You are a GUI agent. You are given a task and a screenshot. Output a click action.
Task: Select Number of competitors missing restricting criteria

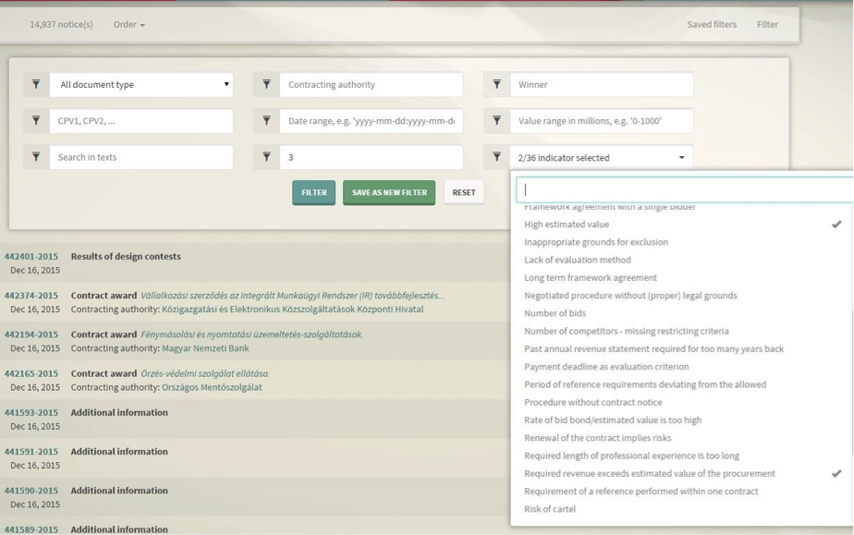point(682,331)
